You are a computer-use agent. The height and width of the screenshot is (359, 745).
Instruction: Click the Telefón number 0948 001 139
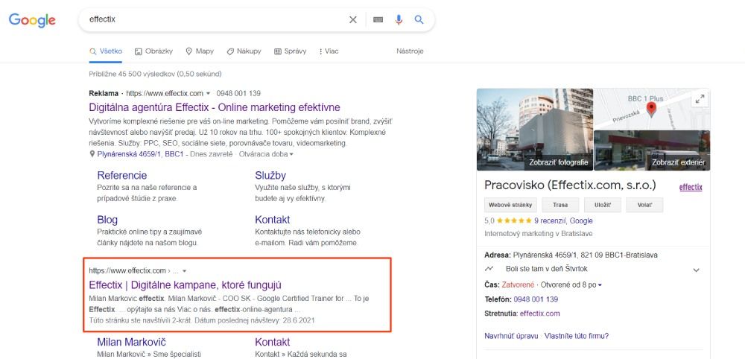536,299
